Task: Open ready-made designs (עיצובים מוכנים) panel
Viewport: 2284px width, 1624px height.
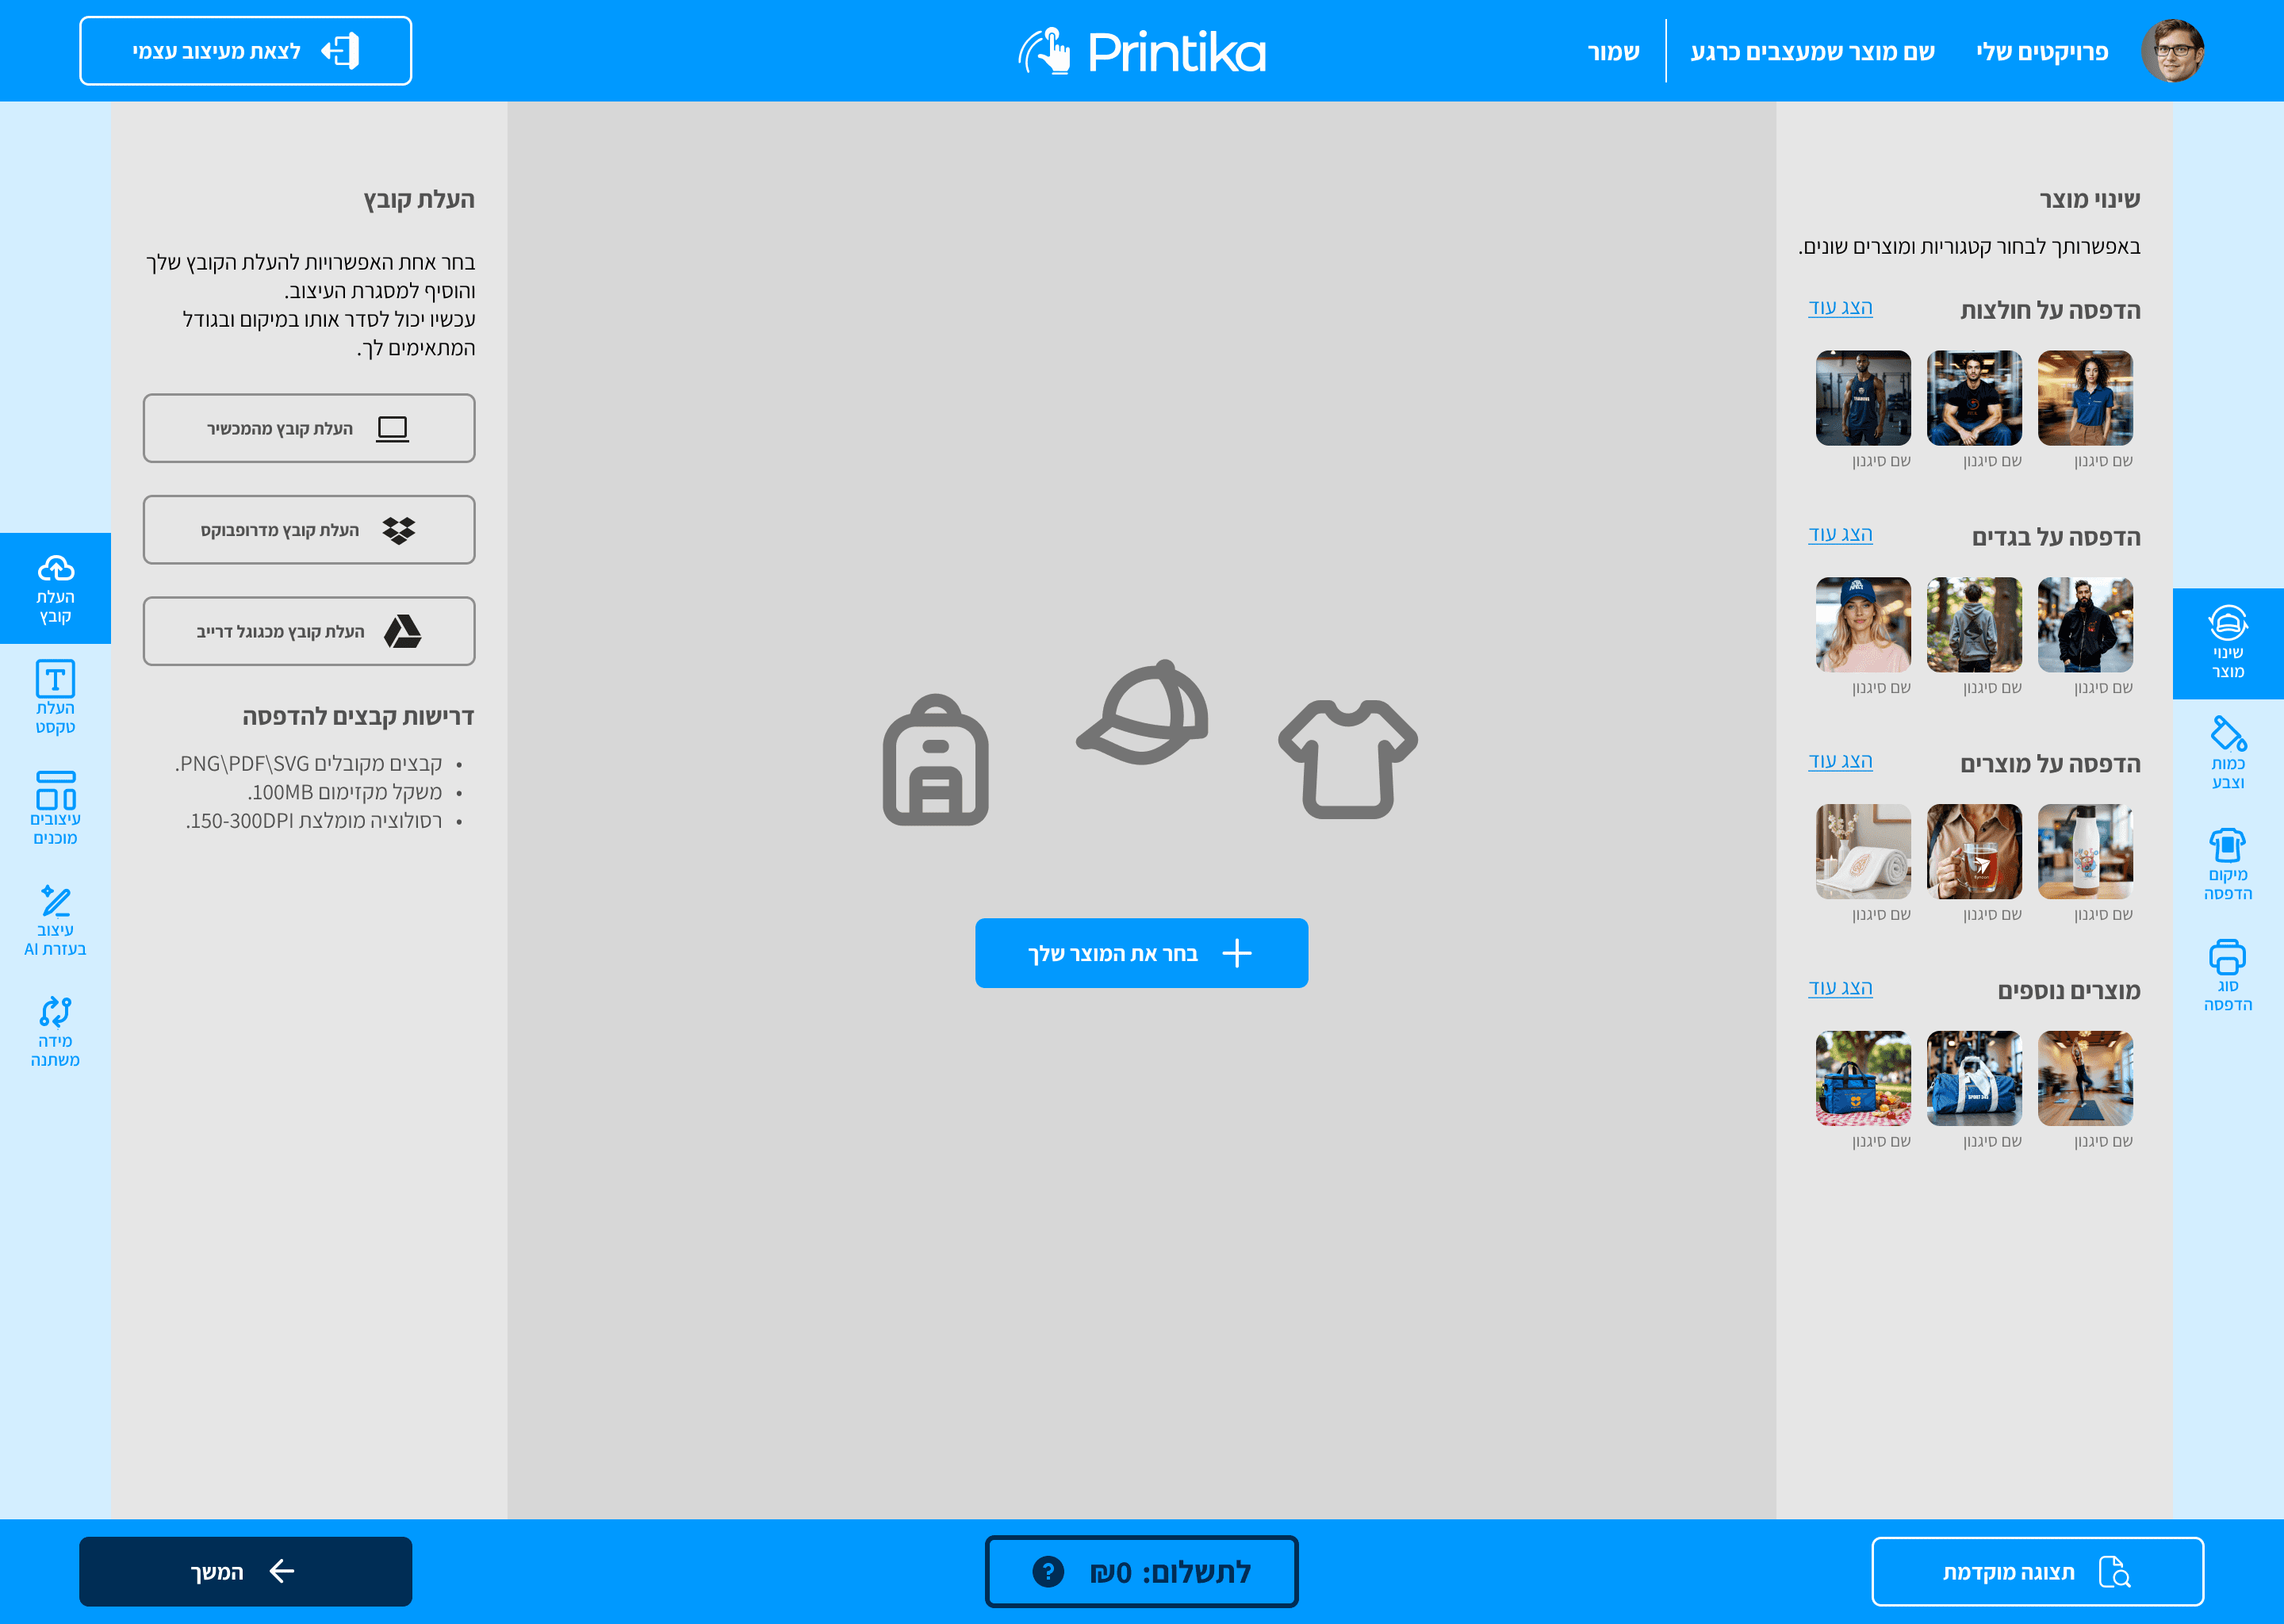Action: [55, 808]
